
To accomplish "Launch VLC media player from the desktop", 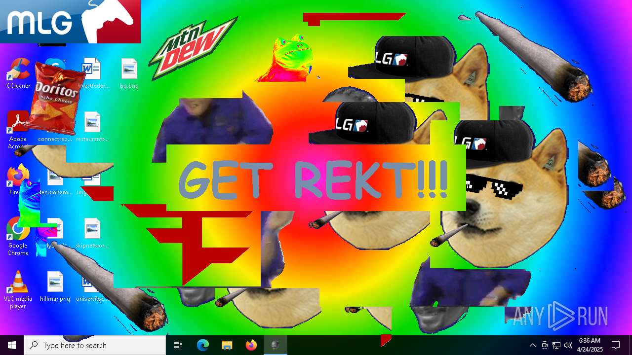I will click(x=18, y=290).
